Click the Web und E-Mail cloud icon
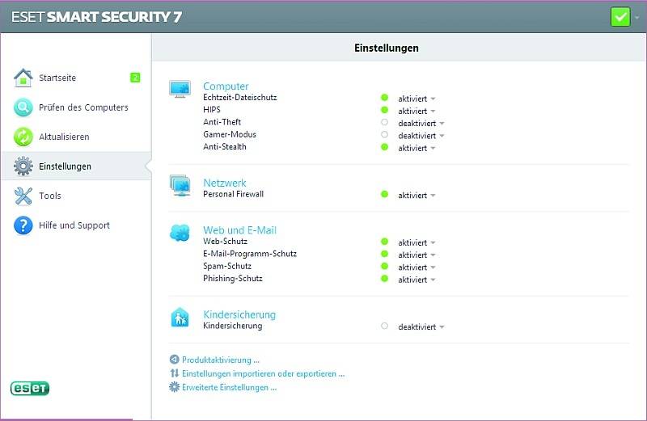Viewport: 647px width, 421px height. (180, 233)
